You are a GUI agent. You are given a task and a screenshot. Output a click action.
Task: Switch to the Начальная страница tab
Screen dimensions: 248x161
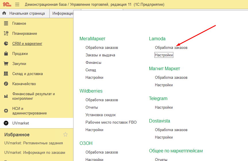point(25,14)
